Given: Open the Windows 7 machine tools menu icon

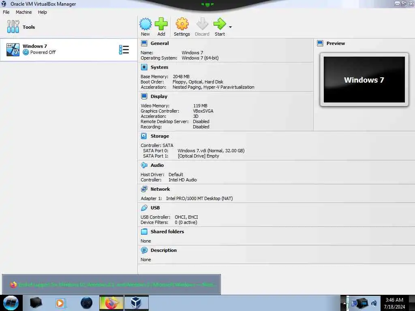Looking at the screenshot, I should tap(124, 50).
